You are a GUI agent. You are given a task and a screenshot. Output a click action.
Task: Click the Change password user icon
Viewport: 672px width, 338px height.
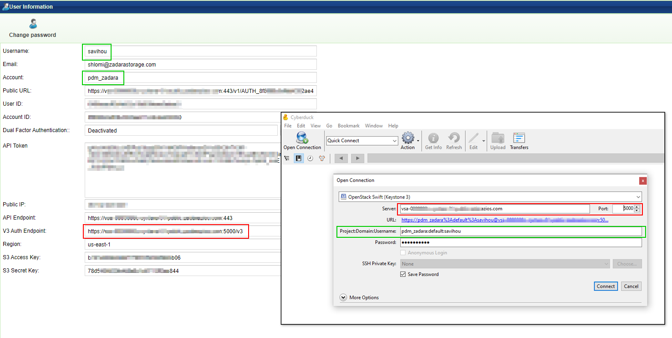[x=33, y=24]
